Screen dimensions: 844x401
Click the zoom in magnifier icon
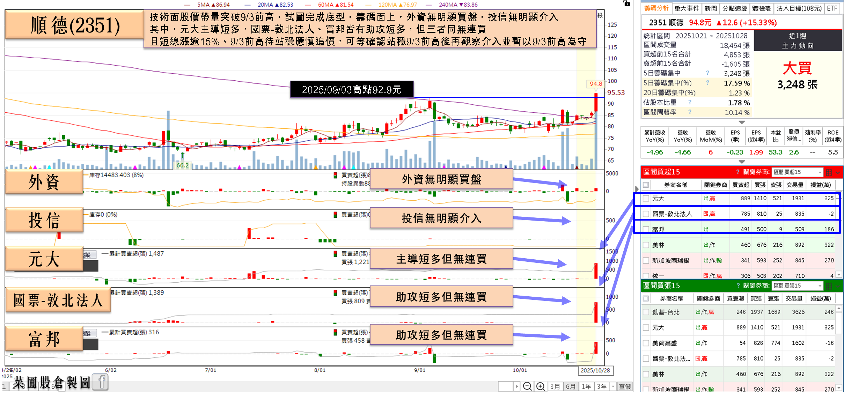click(x=540, y=386)
